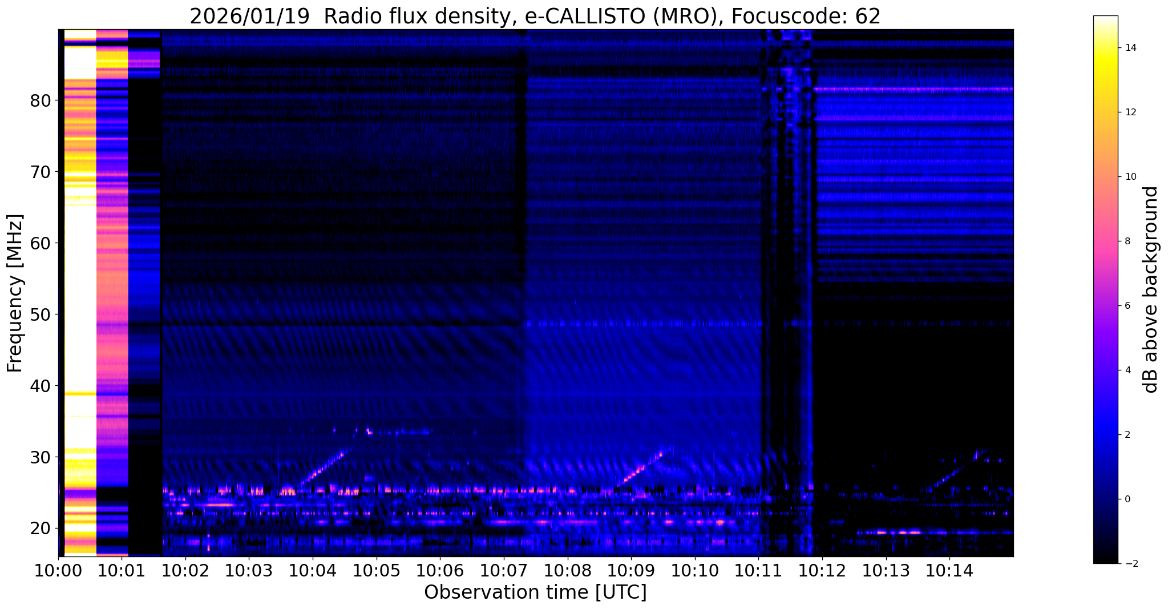
Task: Click the 'Frequency [MHz]' axis label
Action: coord(15,293)
